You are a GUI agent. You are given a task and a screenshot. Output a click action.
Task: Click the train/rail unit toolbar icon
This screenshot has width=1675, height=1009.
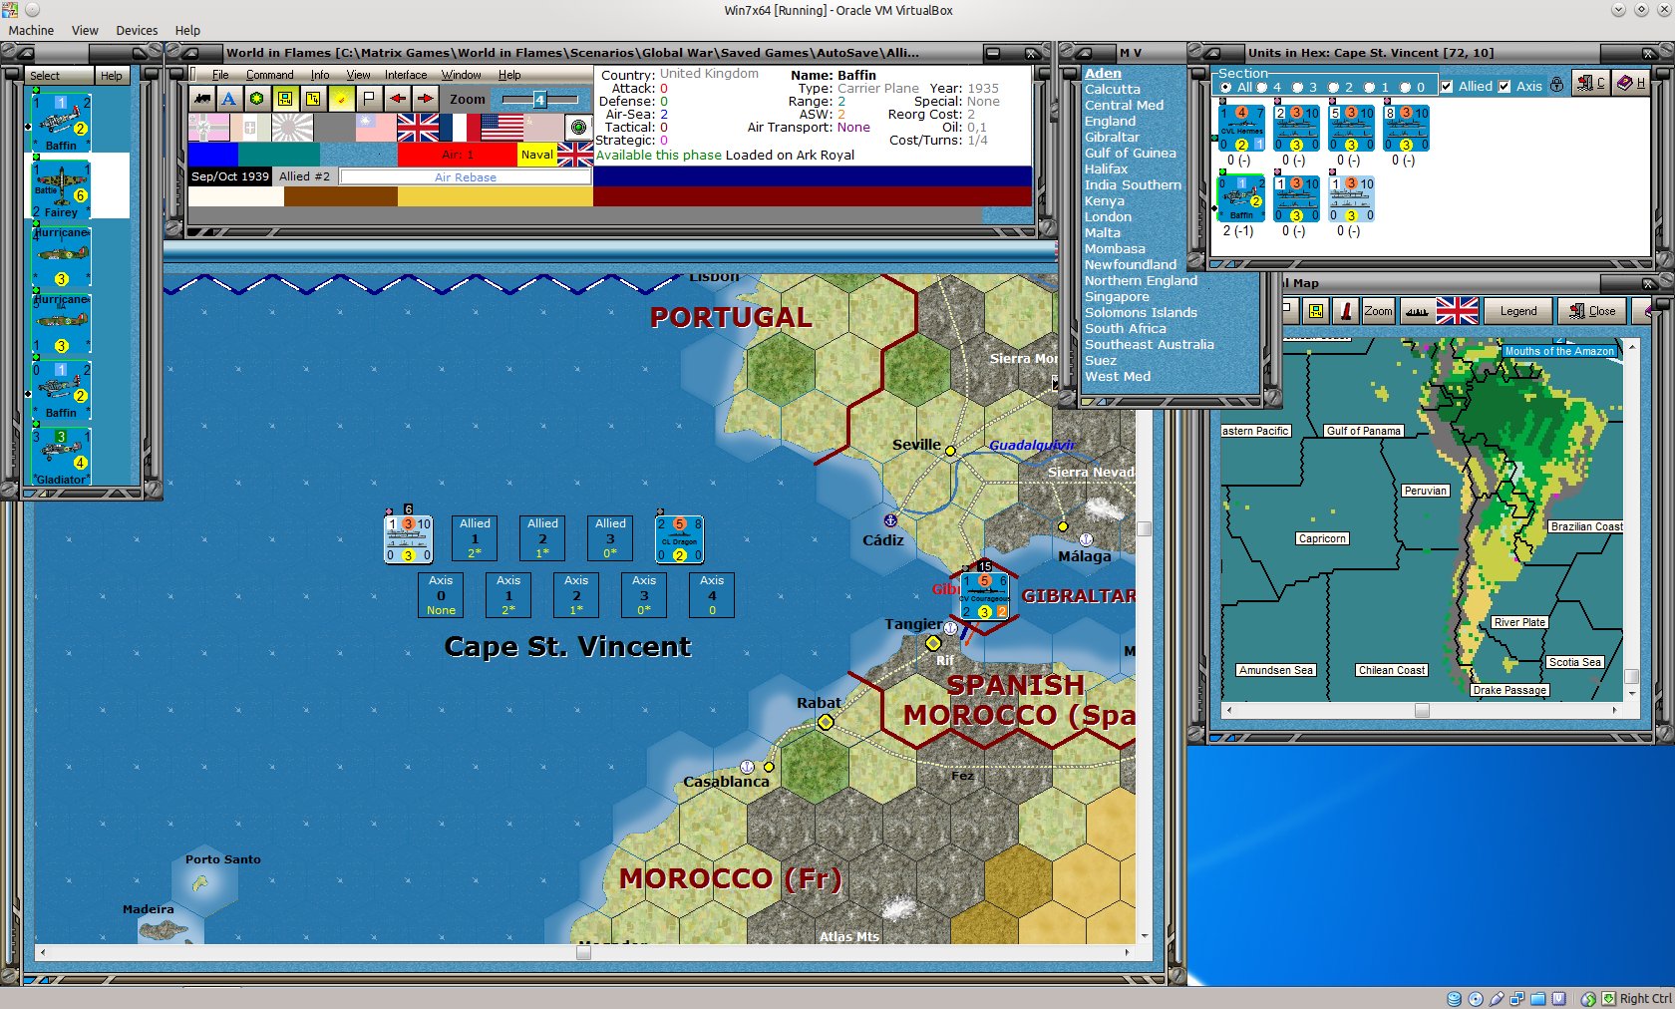click(202, 99)
